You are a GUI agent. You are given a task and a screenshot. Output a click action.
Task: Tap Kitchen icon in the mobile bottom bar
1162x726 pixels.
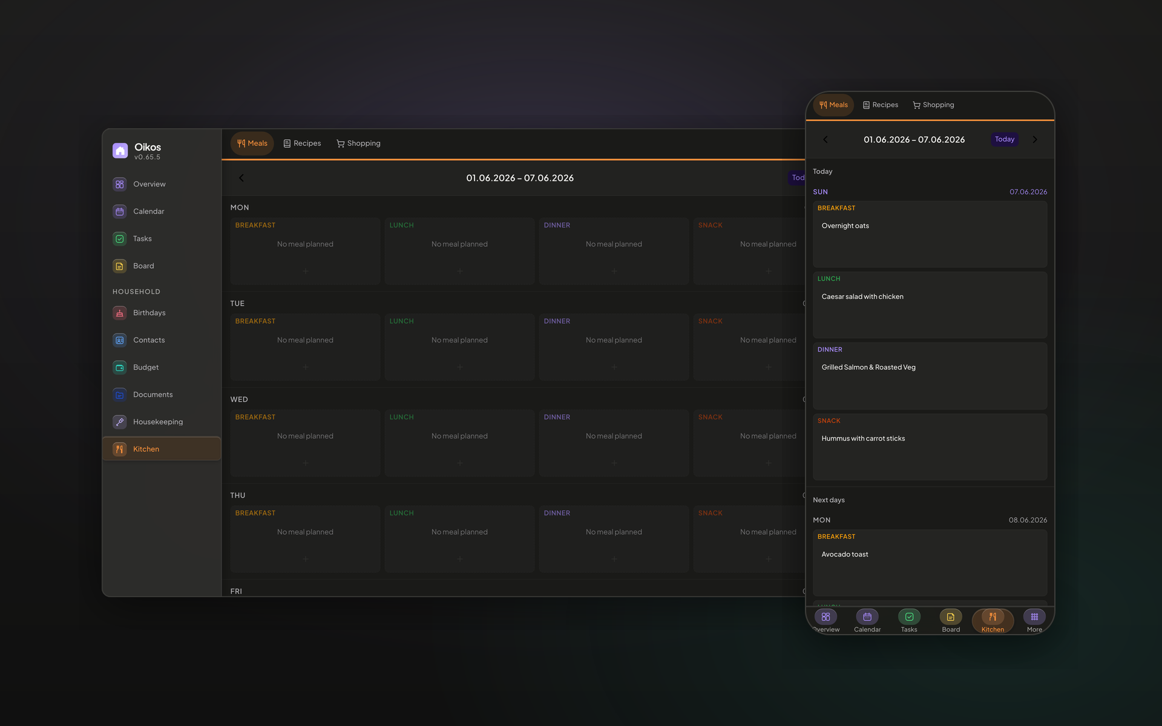993,616
